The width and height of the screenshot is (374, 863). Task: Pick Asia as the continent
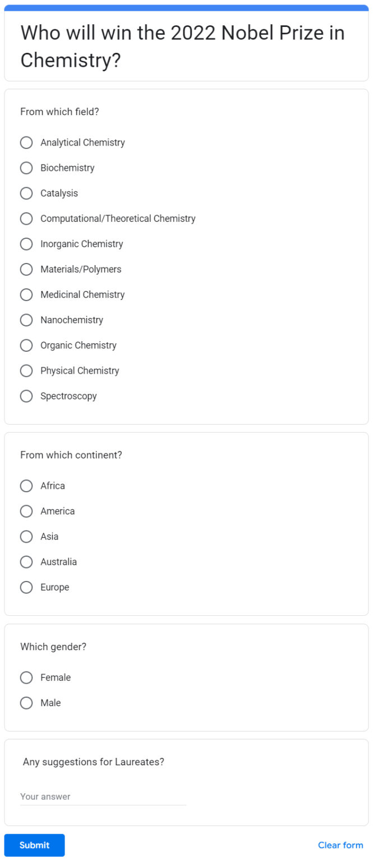(x=26, y=536)
